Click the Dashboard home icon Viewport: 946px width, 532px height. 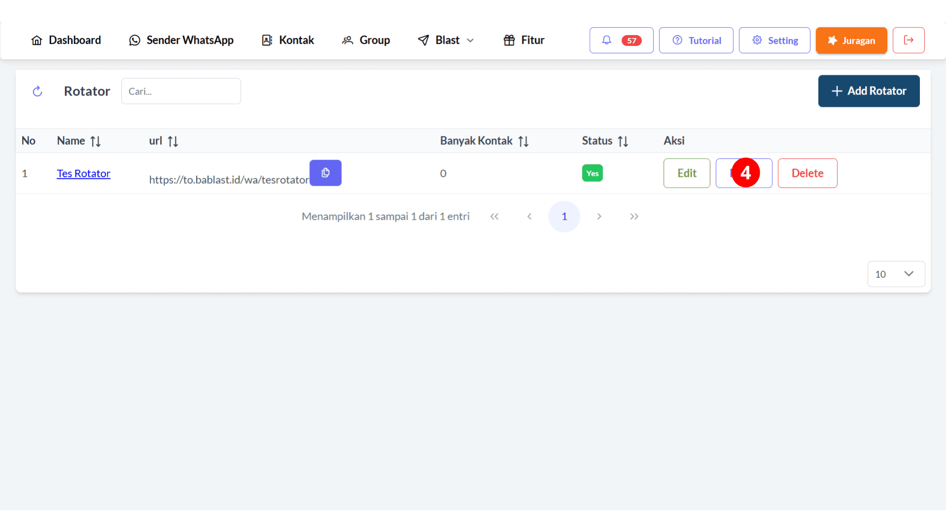click(x=37, y=40)
